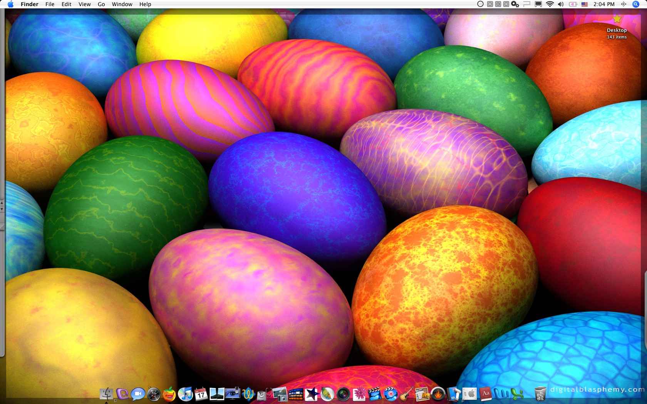
Task: Open the Finder application menu
Action: coord(29,4)
